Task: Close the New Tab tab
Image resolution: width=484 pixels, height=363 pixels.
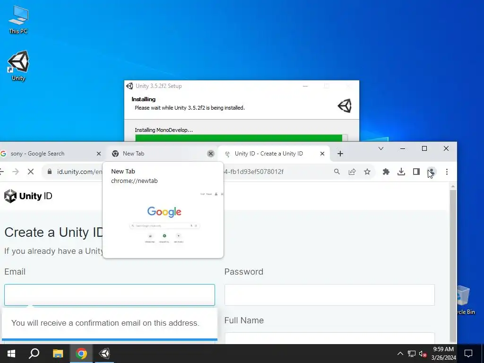Action: point(211,154)
